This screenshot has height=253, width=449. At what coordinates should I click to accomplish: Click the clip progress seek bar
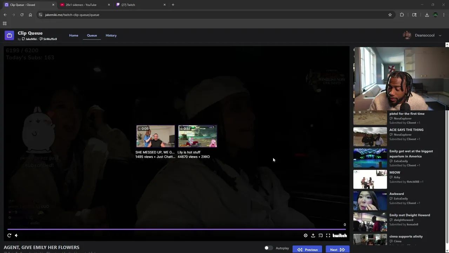point(176,229)
